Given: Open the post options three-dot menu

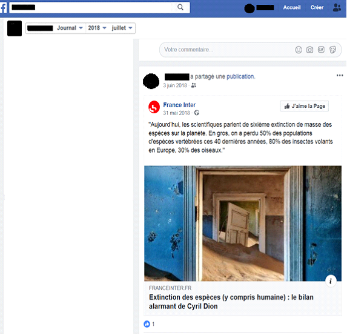Looking at the screenshot, I should tap(340, 76).
